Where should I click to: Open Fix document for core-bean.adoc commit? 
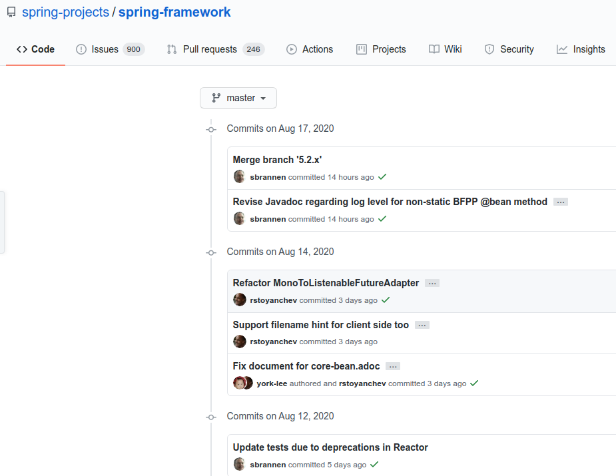click(x=306, y=366)
